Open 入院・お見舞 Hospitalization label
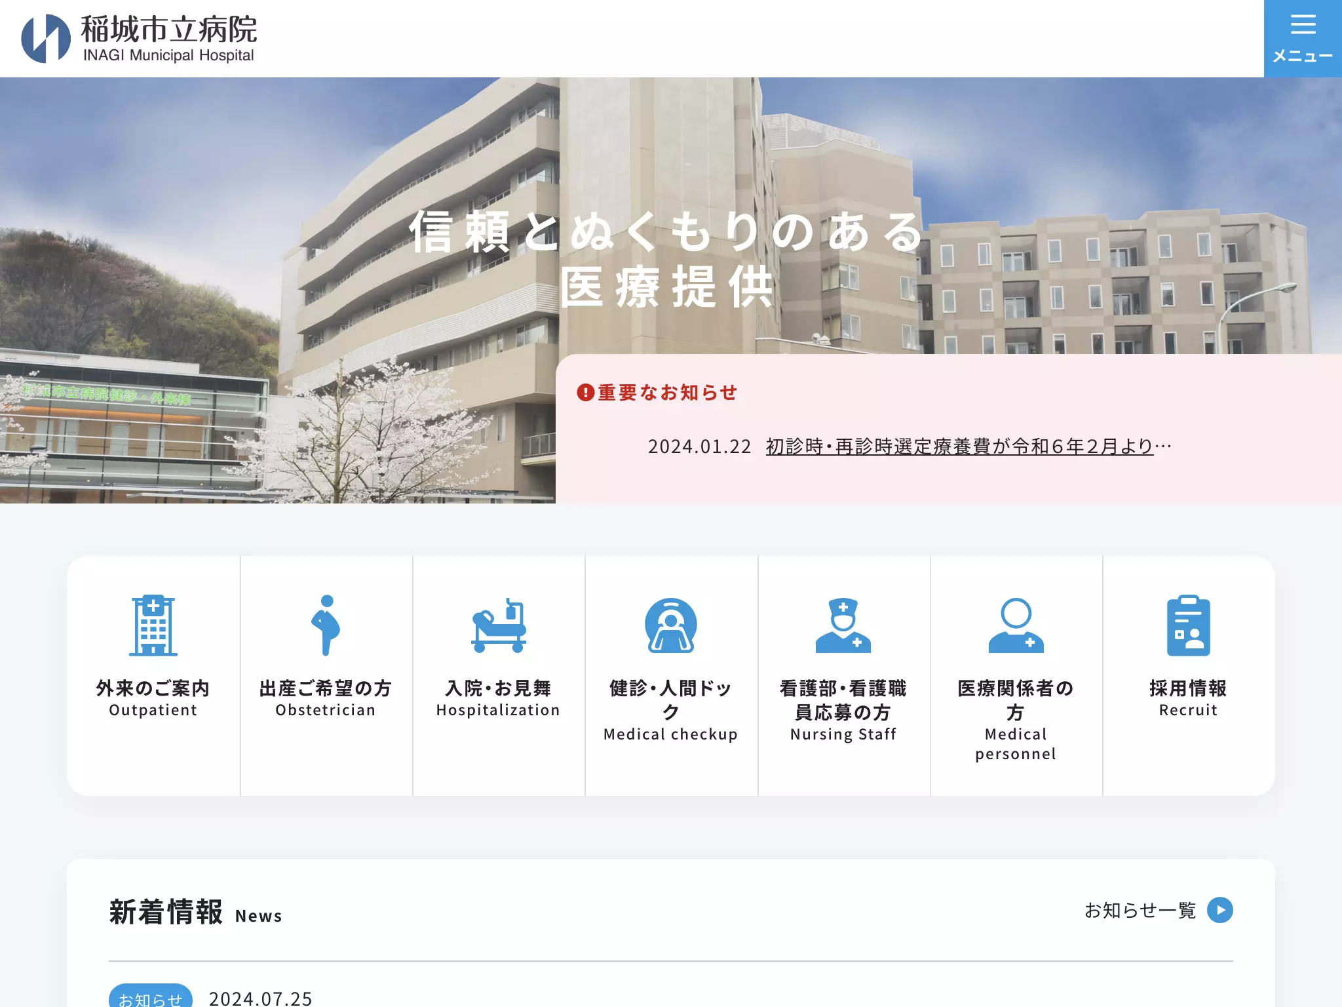The height and width of the screenshot is (1007, 1342). click(x=499, y=698)
